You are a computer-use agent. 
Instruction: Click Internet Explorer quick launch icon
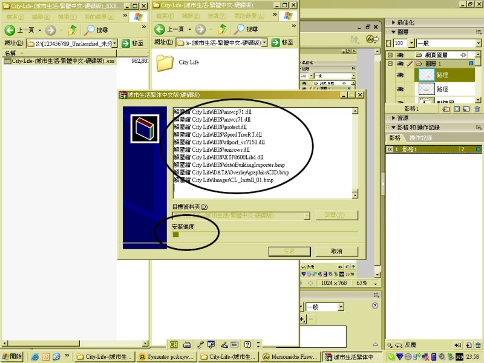coord(35,357)
